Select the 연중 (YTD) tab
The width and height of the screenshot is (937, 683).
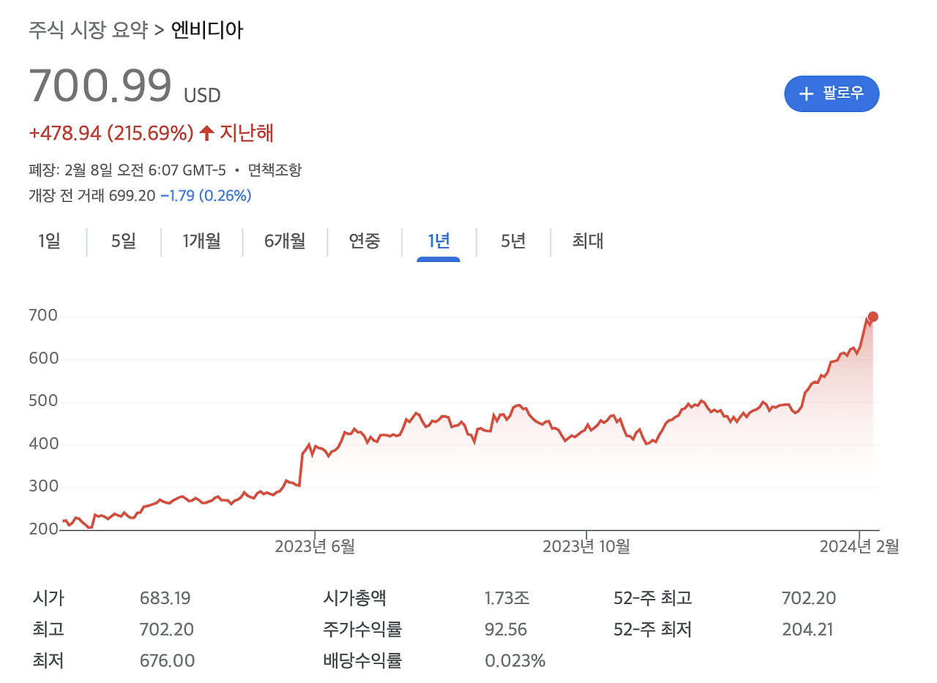(364, 241)
